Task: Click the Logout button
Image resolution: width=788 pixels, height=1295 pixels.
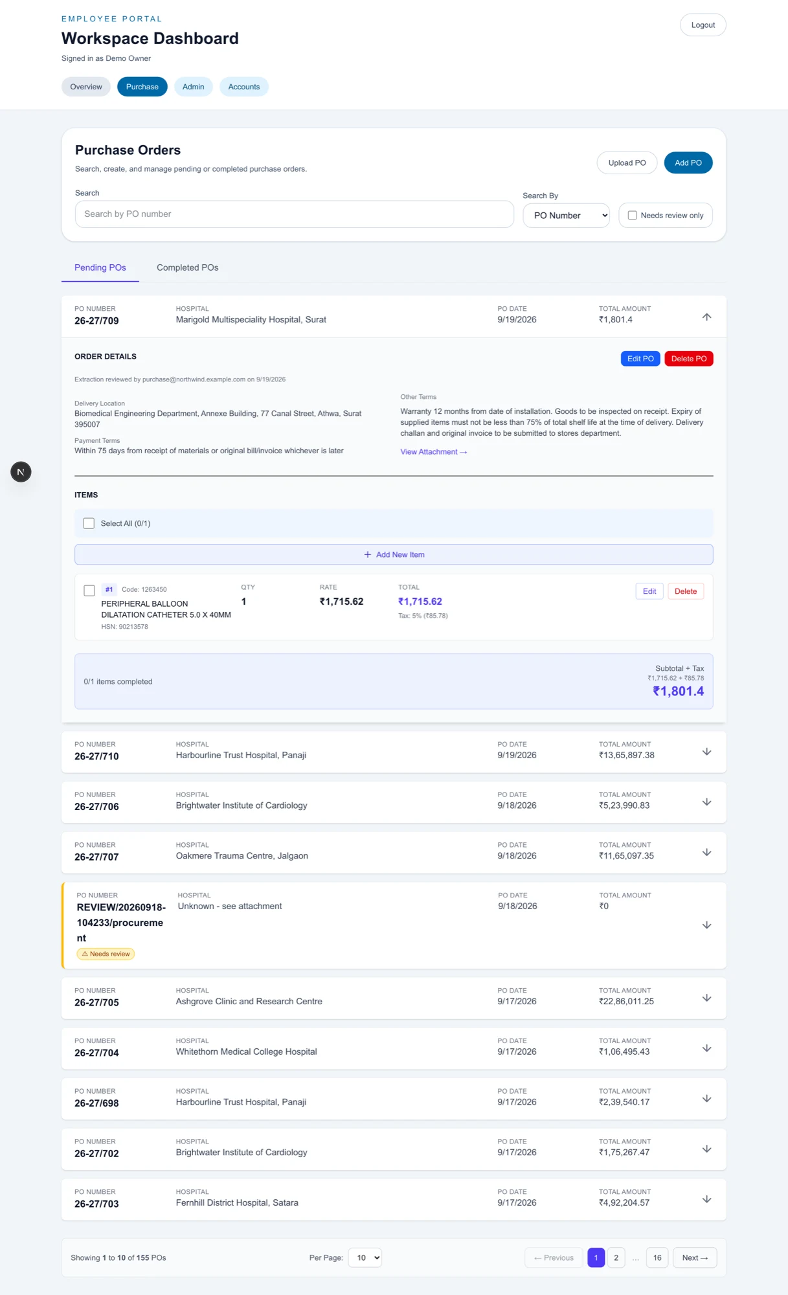Action: point(703,25)
